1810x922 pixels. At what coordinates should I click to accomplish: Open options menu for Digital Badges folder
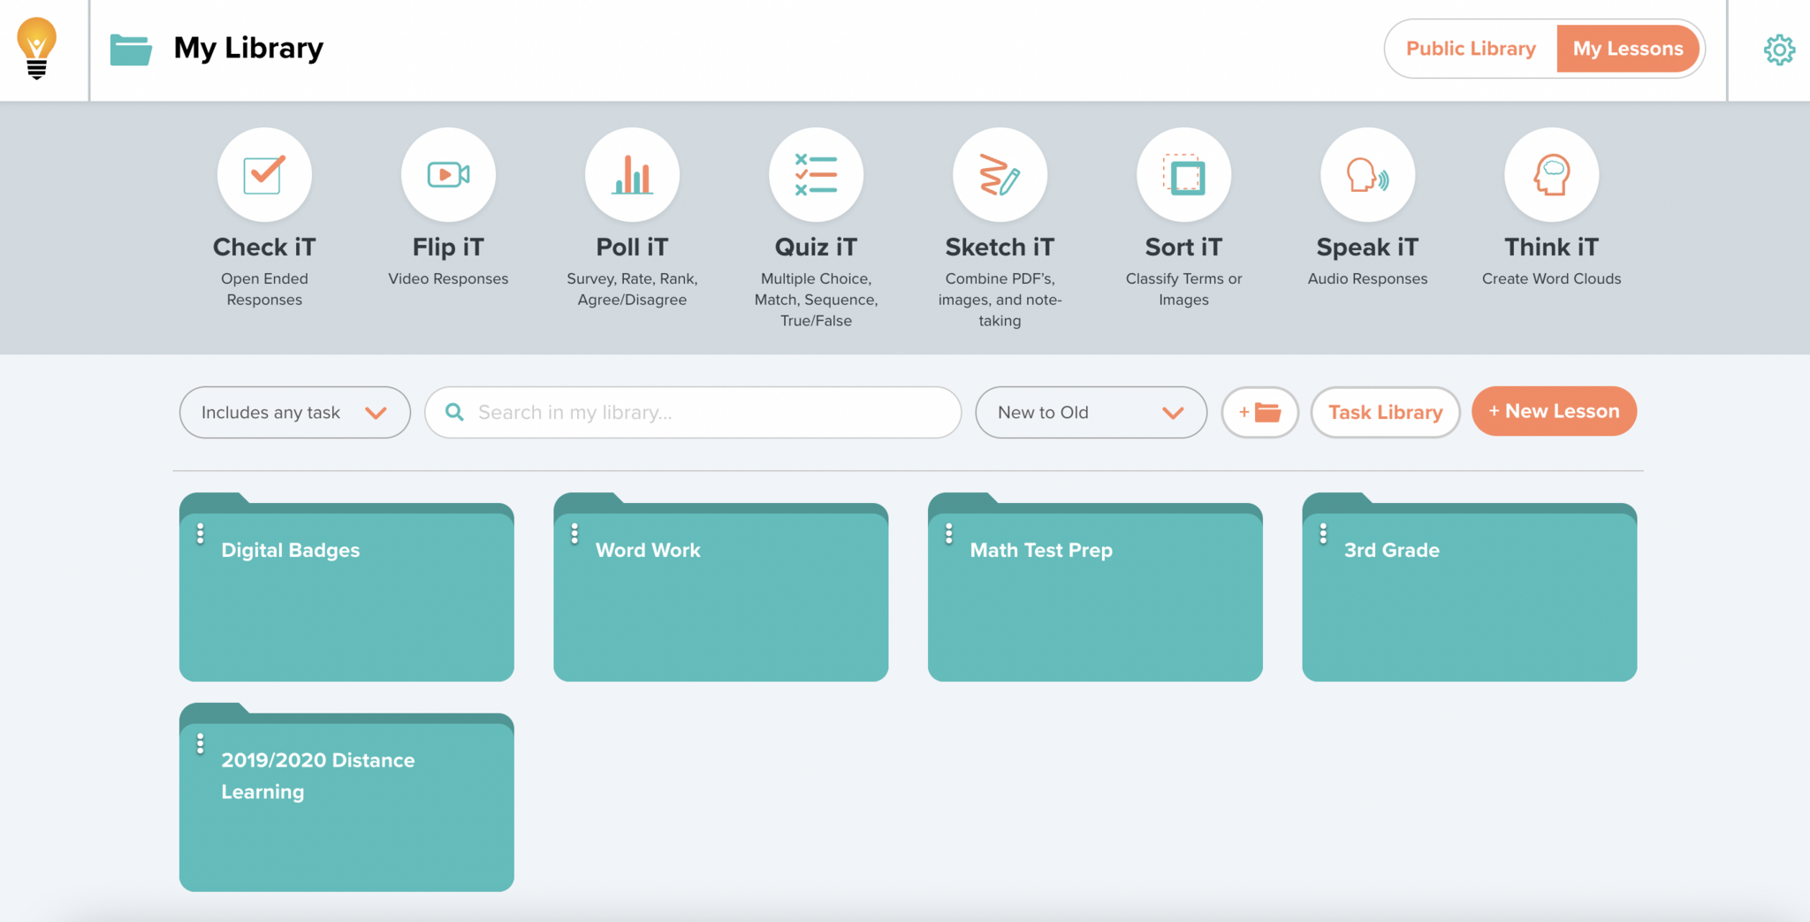(201, 534)
